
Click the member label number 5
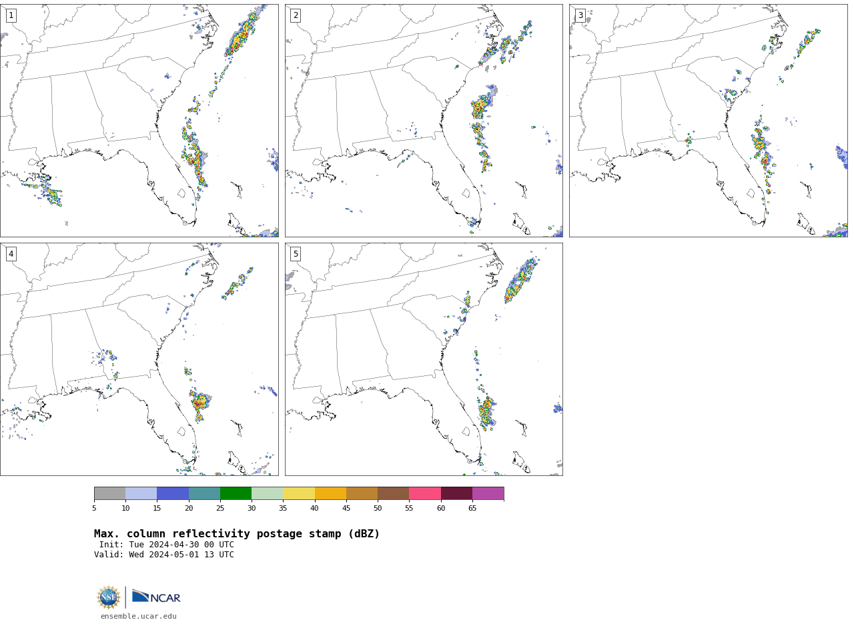296,254
